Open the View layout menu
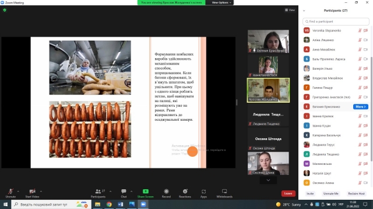Screen dimensions: 373x209 [290, 10]
